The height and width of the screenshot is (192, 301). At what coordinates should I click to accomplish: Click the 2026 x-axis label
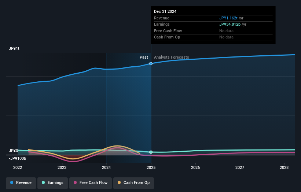(195, 168)
